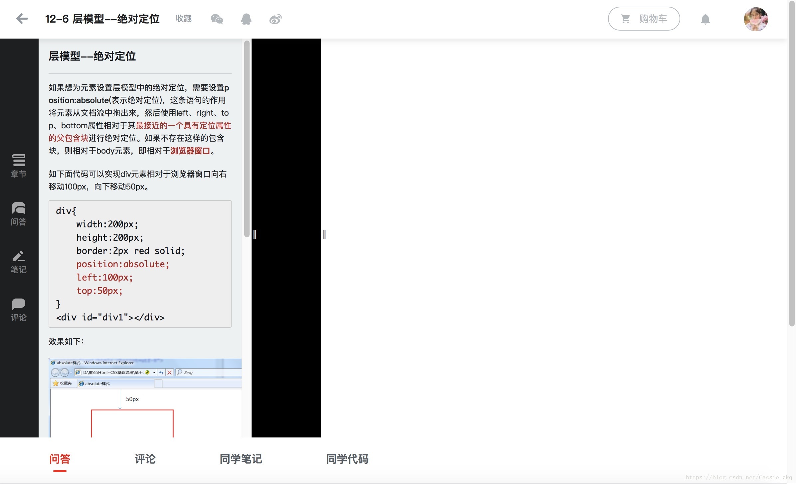796x484 pixels.
Task: Share via the QQ penguin icon
Action: (246, 19)
